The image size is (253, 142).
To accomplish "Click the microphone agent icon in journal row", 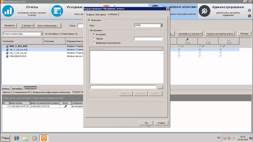I will (65, 106).
